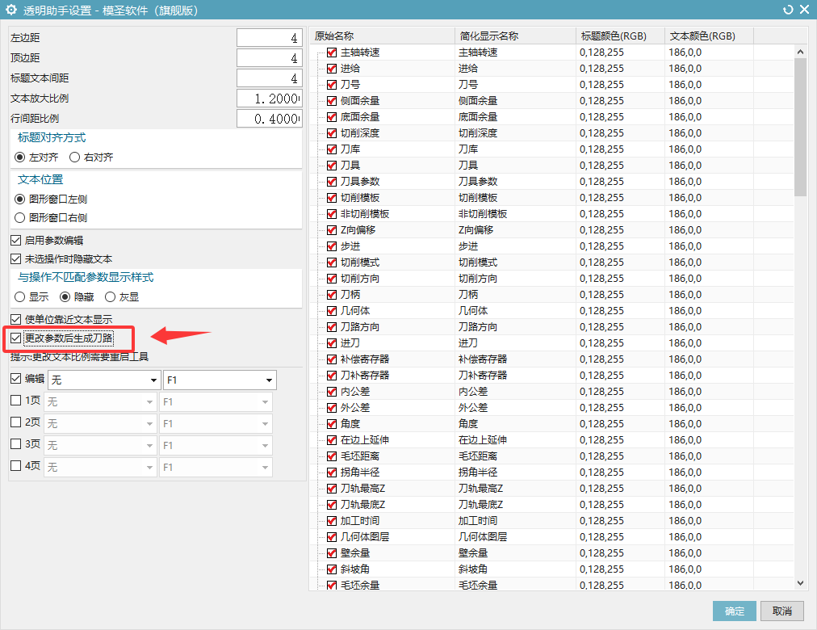Screen dimensions: 817x630
Task: Open the 编辑 modifier key dropdown
Action: [103, 380]
